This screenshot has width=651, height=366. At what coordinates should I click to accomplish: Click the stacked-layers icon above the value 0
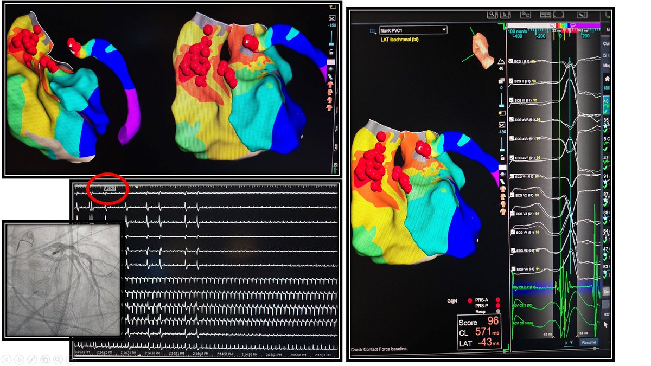(501, 80)
